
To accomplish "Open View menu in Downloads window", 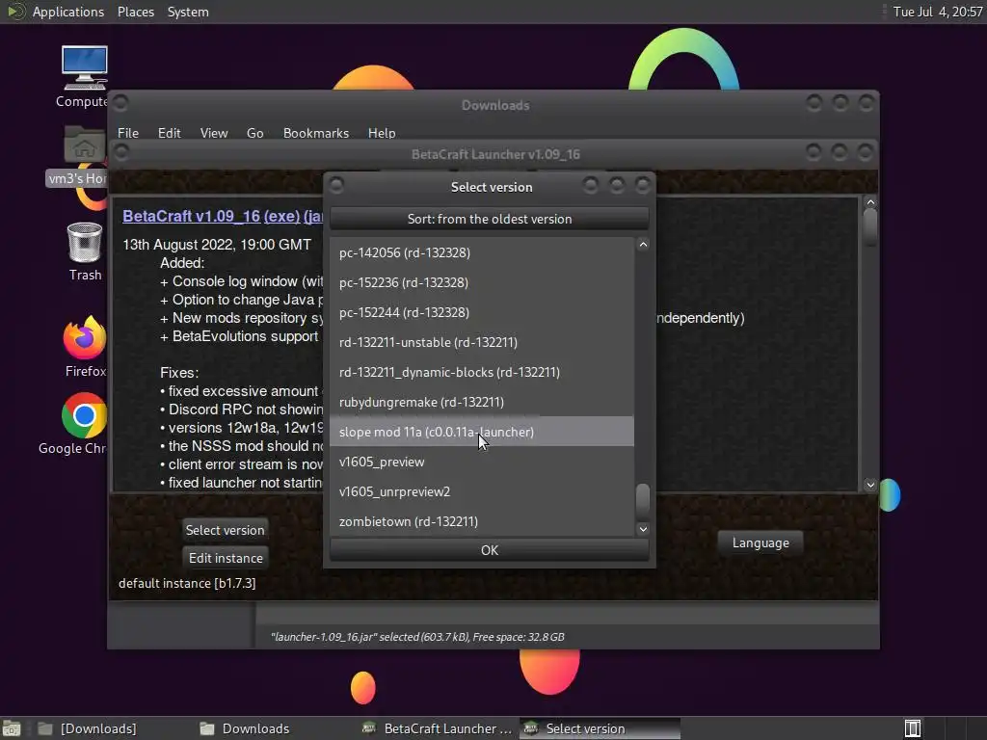I will tap(213, 133).
